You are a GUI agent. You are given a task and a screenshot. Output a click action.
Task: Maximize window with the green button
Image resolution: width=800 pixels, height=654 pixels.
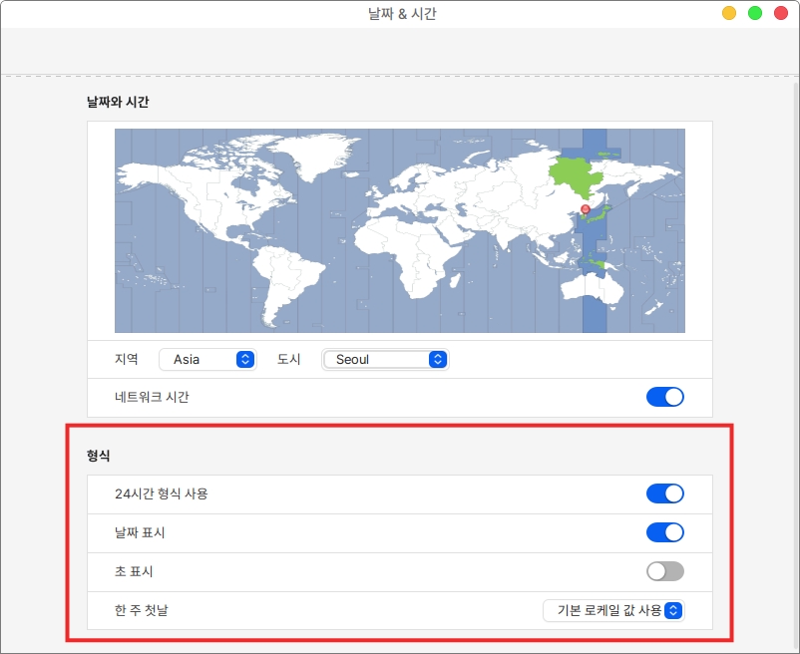pos(755,14)
